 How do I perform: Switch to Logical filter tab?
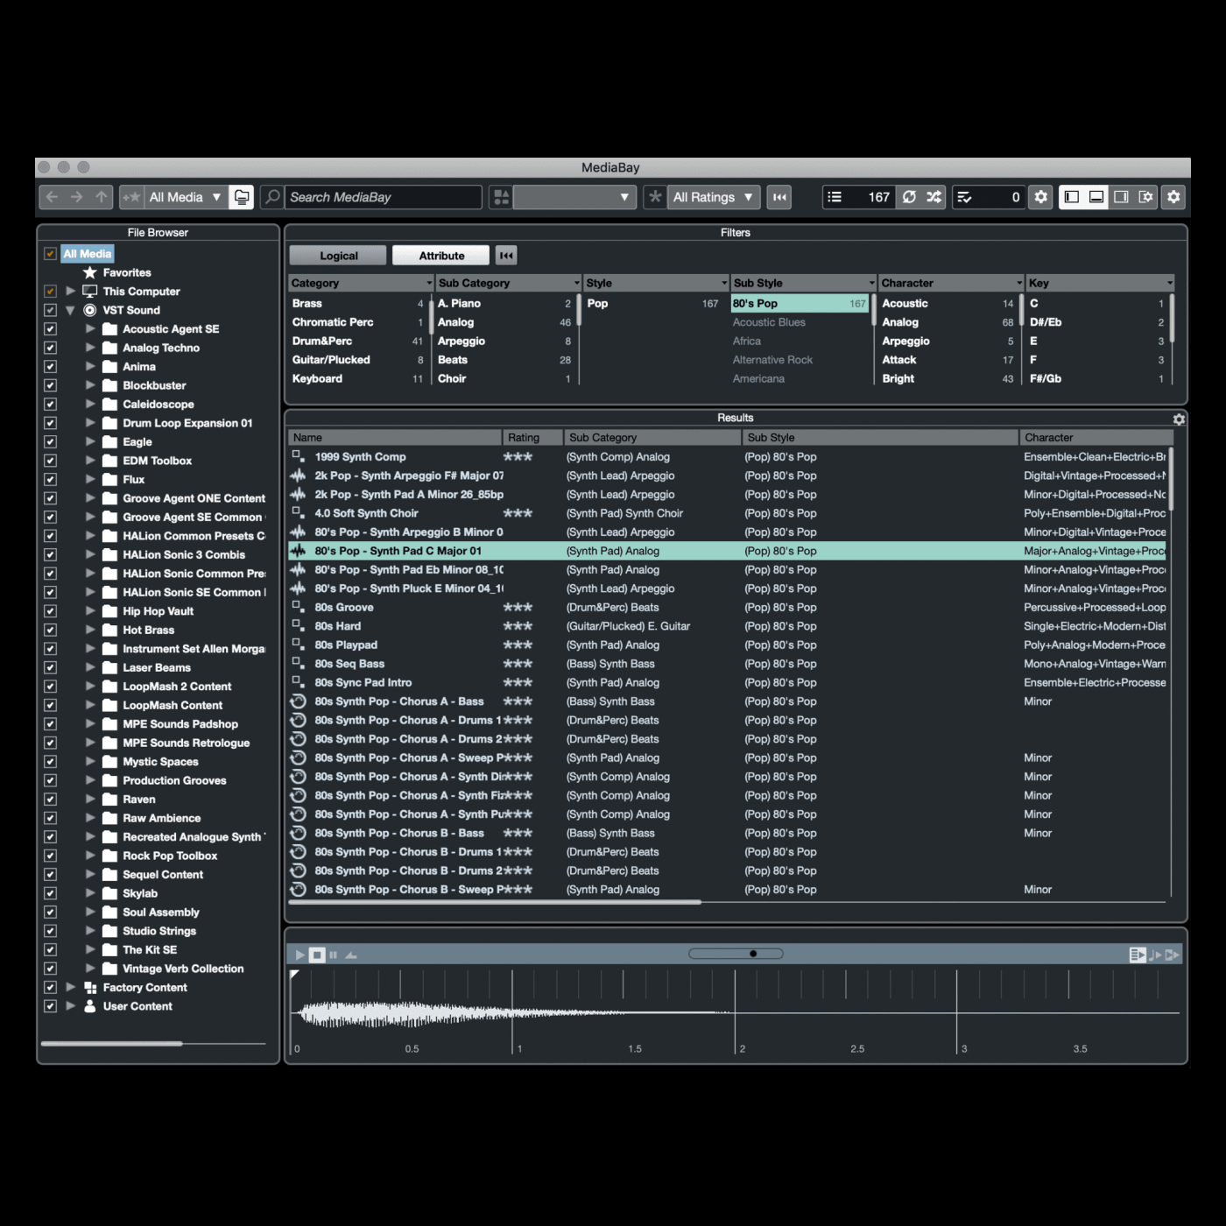pos(338,256)
